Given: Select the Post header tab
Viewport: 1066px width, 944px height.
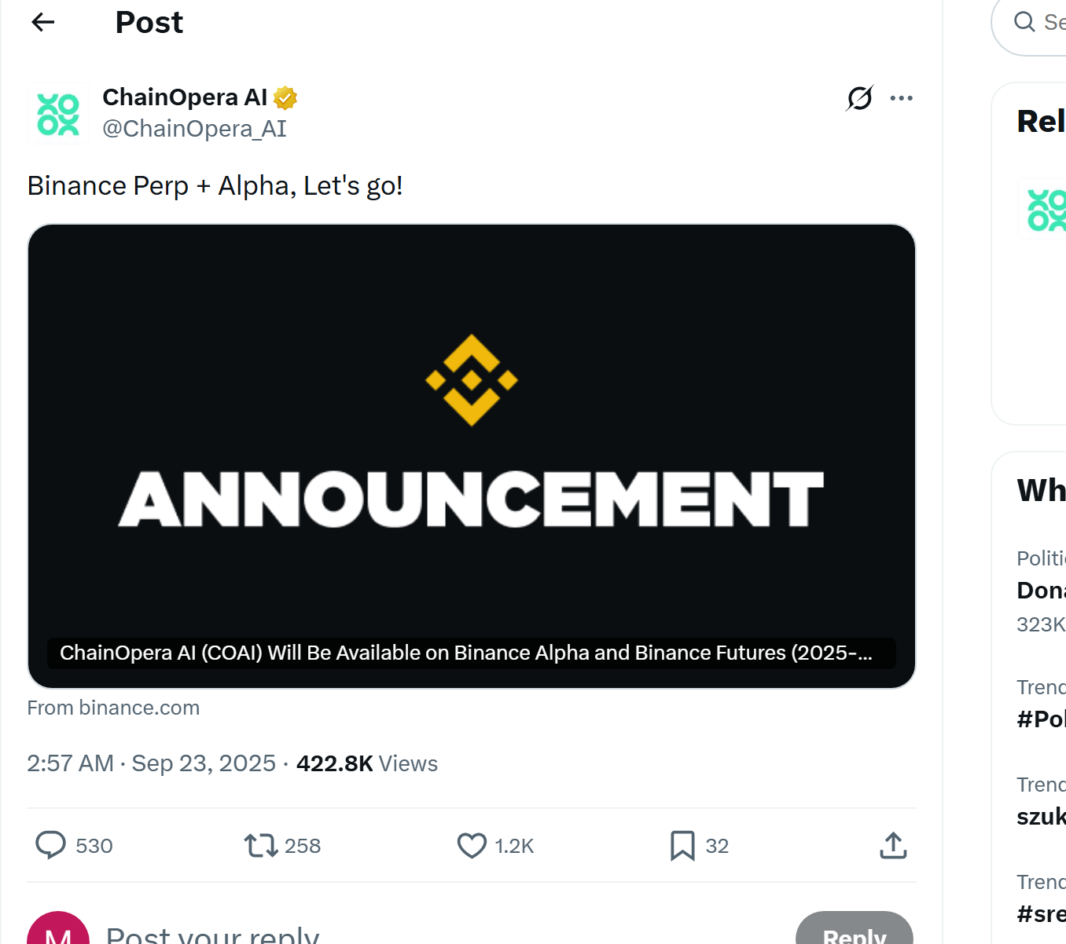Looking at the screenshot, I should click(149, 23).
